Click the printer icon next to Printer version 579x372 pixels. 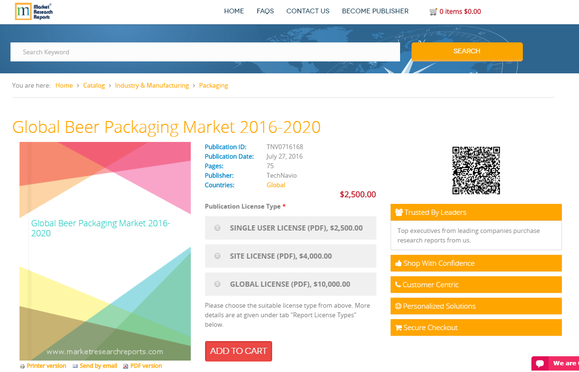point(23,366)
